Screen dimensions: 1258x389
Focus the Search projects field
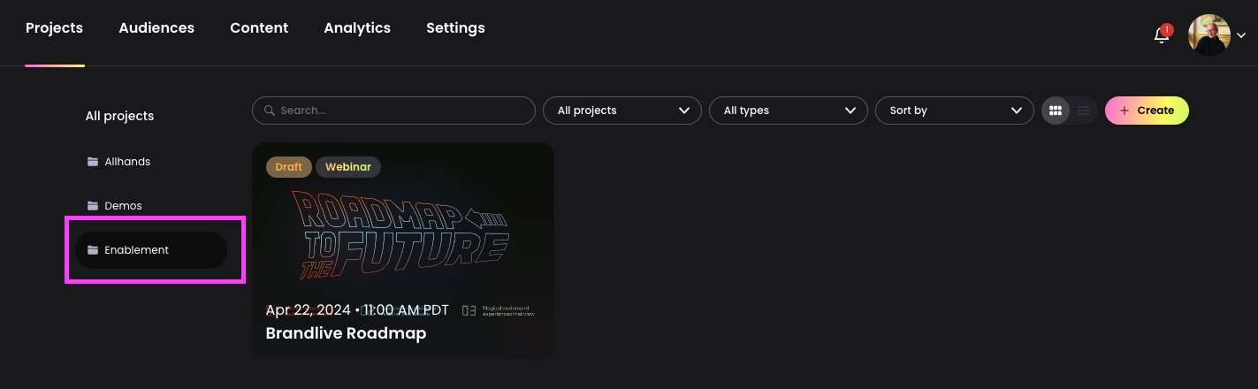[393, 111]
